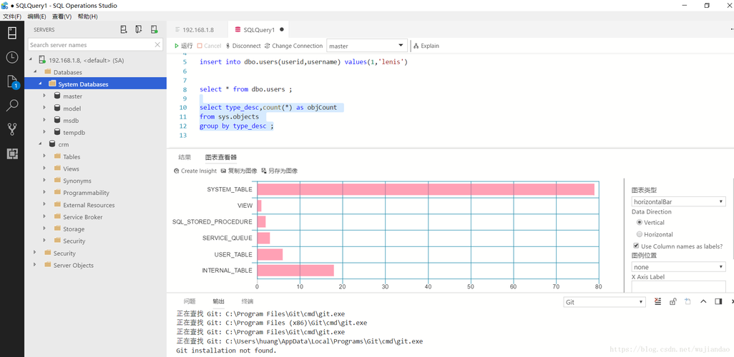Open the Task History clock icon
This screenshot has height=357, width=734.
12,57
